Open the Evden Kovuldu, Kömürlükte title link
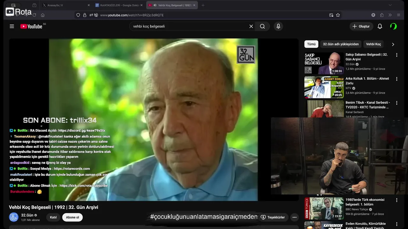 click(x=366, y=226)
